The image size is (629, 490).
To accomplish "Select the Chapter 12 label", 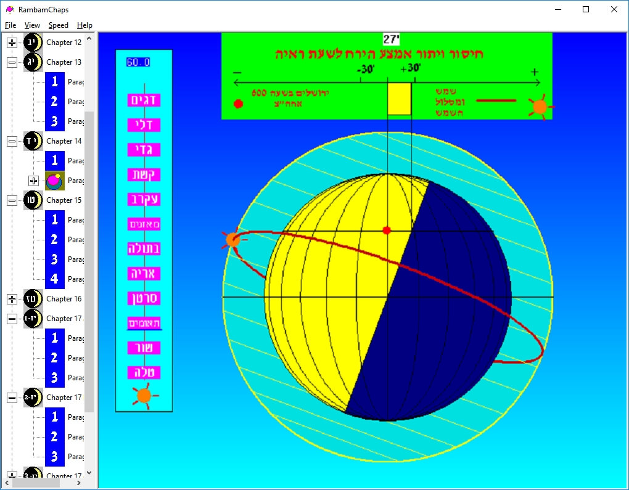I will tap(64, 43).
